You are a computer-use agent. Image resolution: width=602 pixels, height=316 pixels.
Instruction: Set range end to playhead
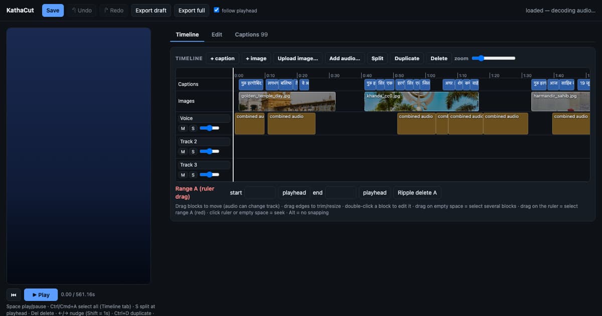pos(375,193)
